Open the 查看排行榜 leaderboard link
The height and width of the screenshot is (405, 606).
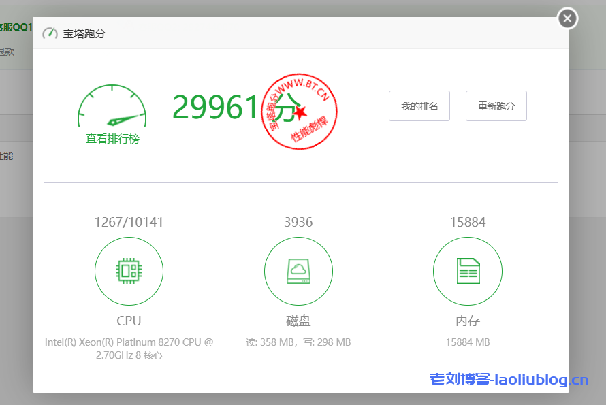pyautogui.click(x=112, y=139)
